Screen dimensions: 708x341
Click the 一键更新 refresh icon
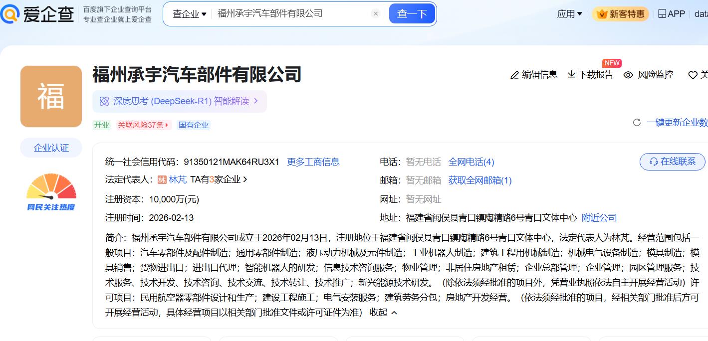[x=637, y=123]
